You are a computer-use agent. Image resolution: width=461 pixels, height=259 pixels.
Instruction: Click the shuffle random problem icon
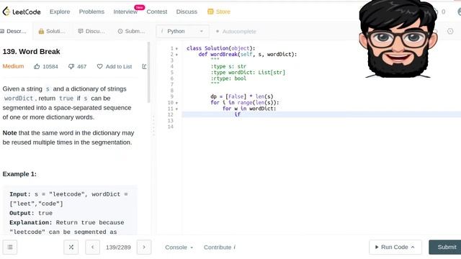(71, 247)
